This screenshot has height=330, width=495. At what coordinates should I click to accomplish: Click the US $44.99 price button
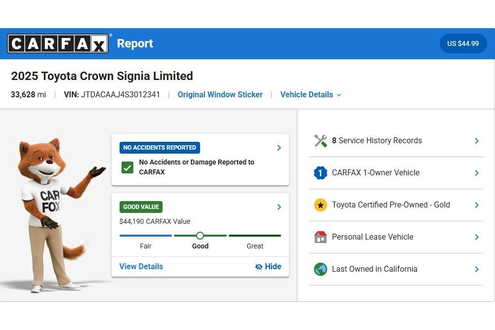463,43
